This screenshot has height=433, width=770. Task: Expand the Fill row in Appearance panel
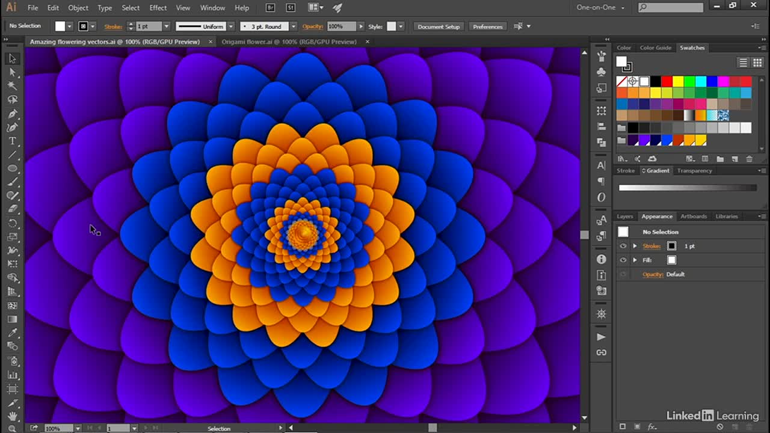tap(635, 260)
